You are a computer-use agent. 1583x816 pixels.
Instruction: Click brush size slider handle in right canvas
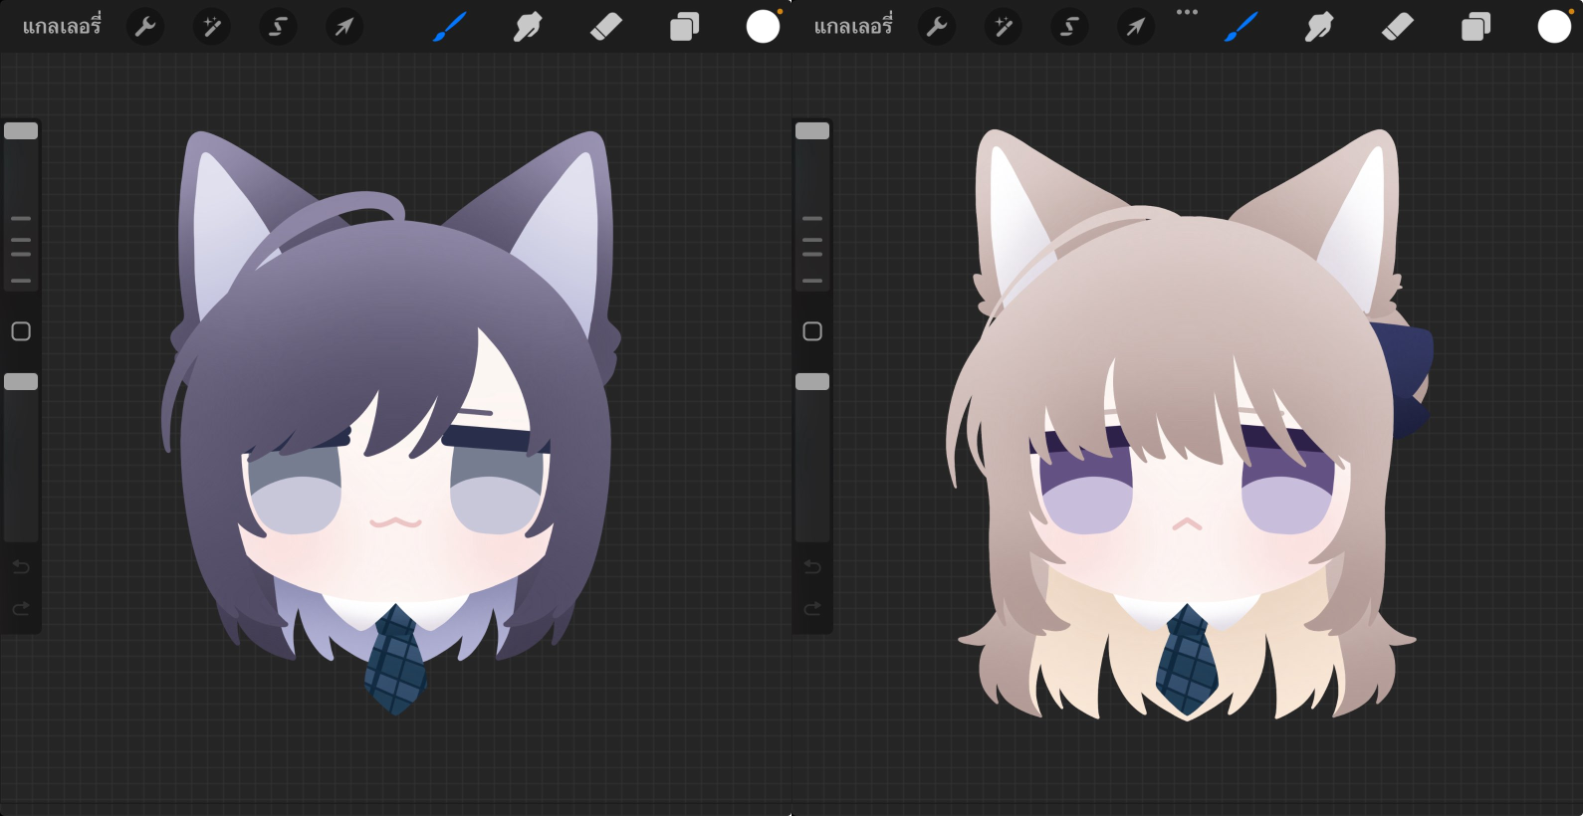tap(812, 130)
